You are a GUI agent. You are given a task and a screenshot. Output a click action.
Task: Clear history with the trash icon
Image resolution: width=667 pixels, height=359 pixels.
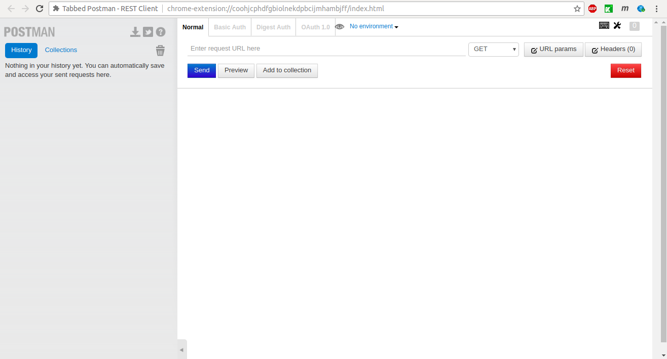(160, 51)
